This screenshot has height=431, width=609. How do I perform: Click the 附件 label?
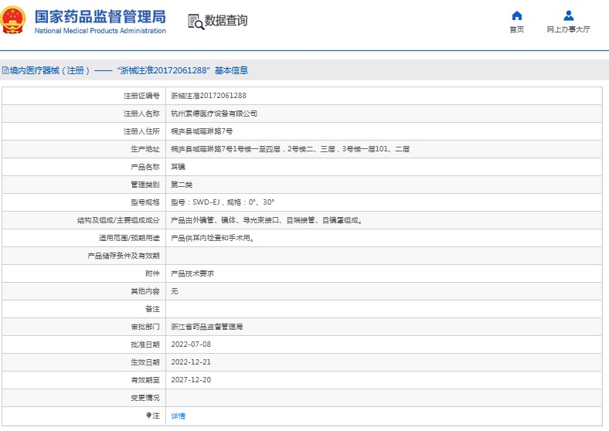coord(153,273)
